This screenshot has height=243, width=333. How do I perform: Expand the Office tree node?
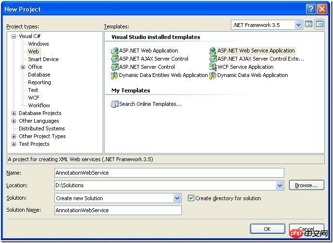coord(23,67)
